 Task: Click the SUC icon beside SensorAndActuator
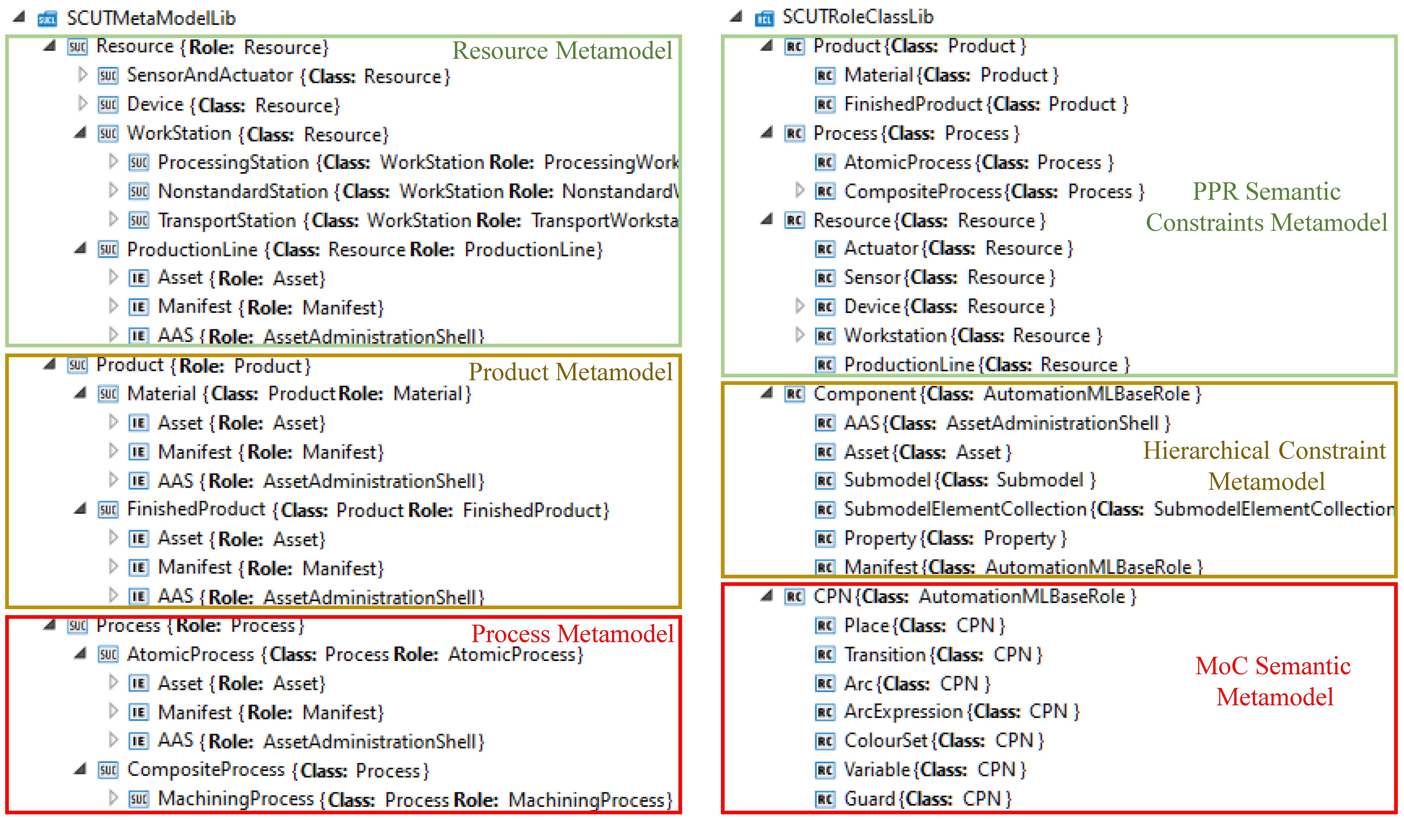pyautogui.click(x=108, y=76)
